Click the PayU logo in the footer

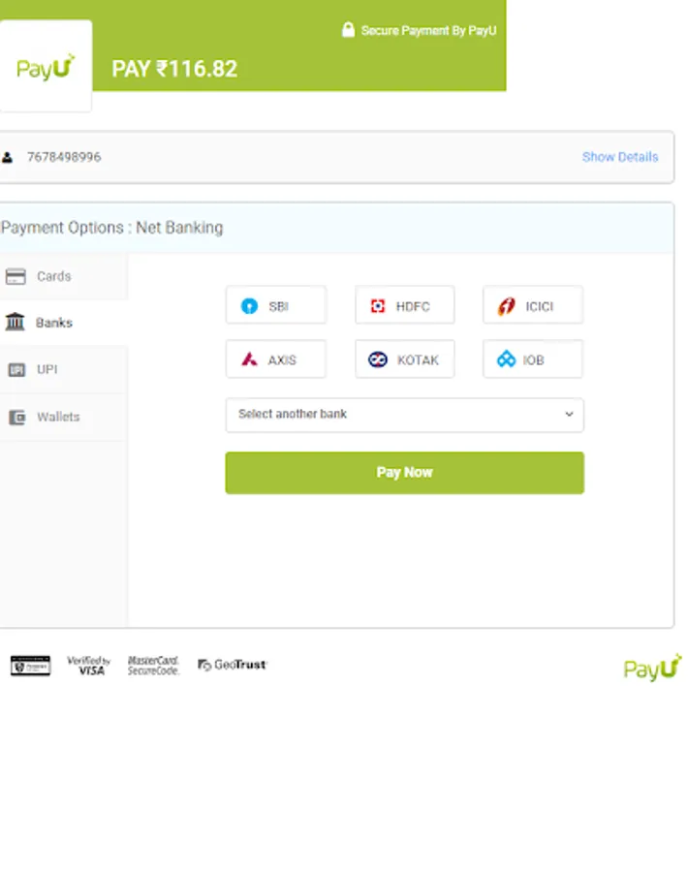point(652,668)
